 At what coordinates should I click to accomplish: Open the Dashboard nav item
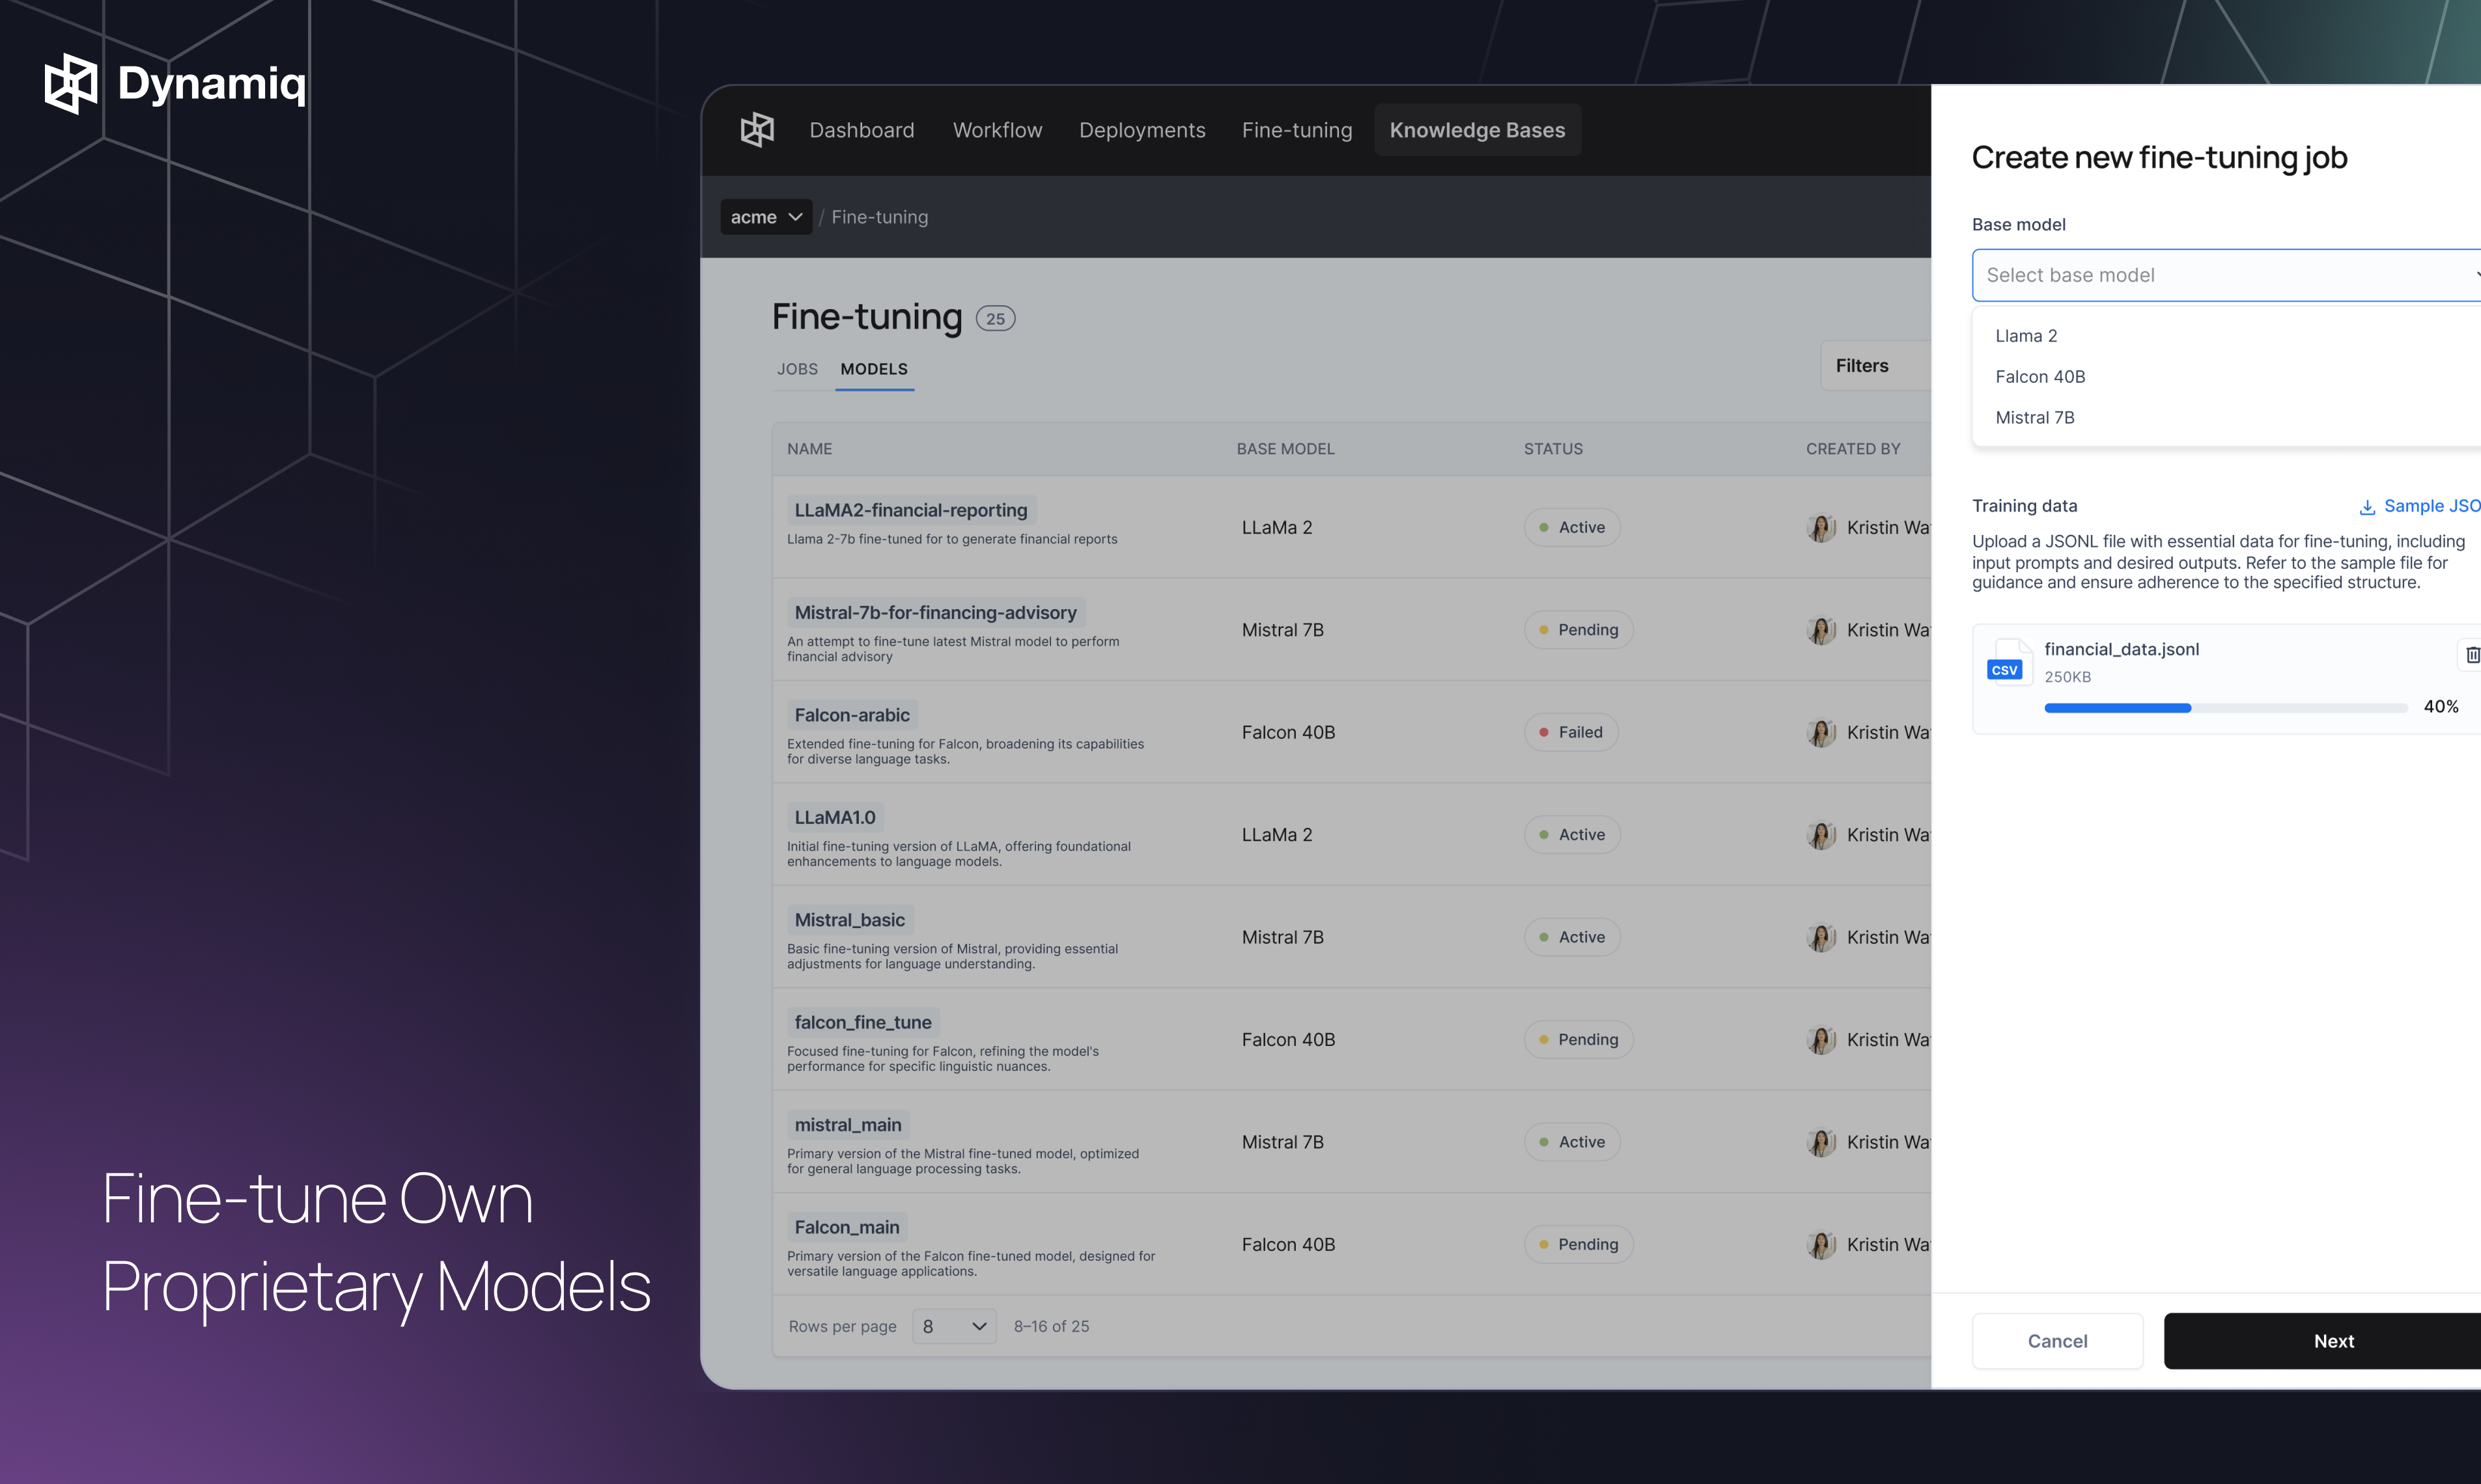pos(862,130)
